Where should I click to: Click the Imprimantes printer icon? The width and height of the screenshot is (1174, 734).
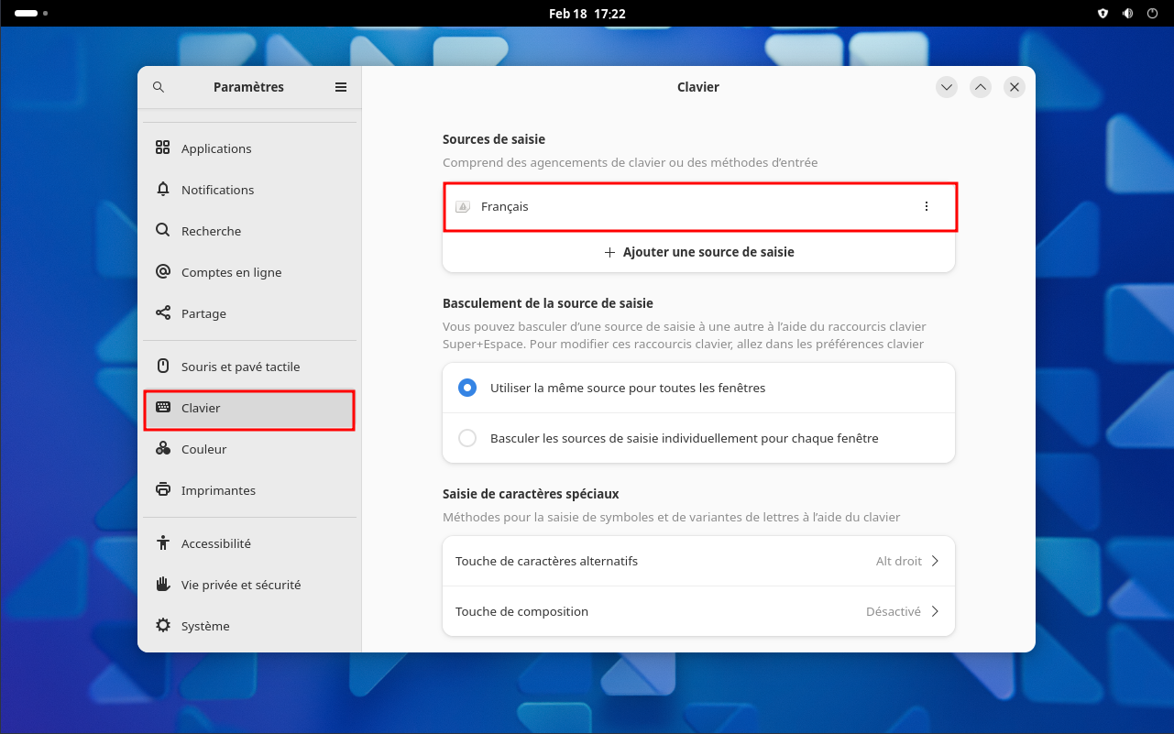[x=163, y=490]
